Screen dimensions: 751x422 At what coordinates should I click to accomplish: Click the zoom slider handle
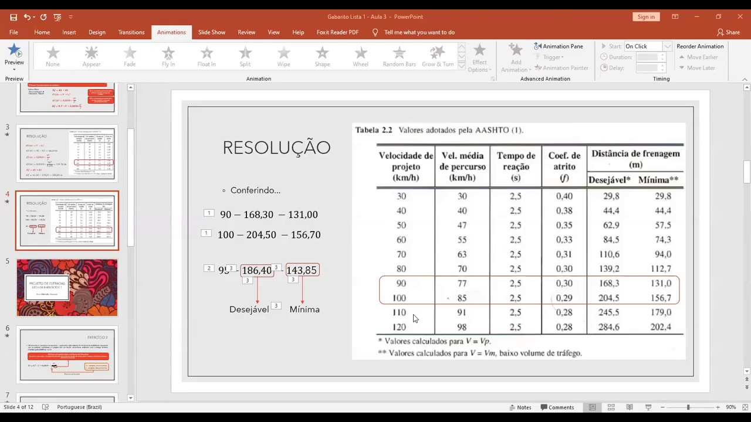coord(688,407)
